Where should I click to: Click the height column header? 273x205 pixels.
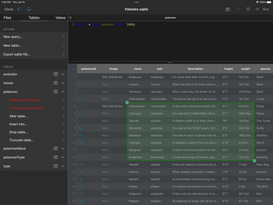228,69
